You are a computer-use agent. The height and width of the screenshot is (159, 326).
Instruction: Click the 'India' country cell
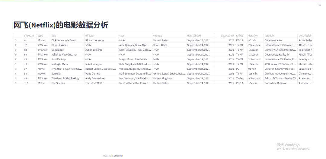pos(169,59)
